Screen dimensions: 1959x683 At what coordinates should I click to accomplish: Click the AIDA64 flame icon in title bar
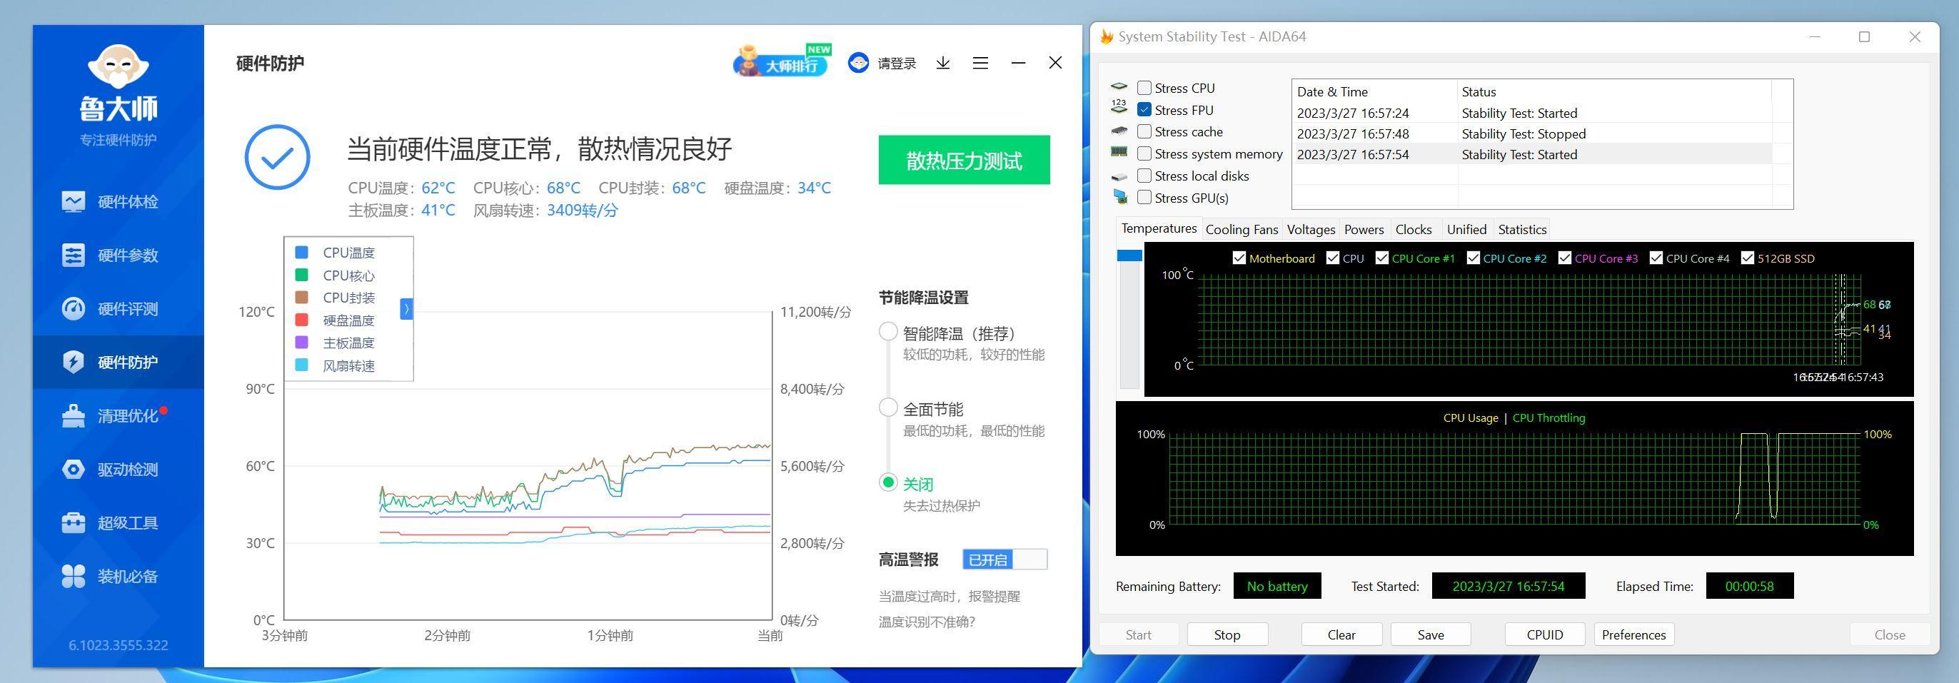coord(1107,36)
